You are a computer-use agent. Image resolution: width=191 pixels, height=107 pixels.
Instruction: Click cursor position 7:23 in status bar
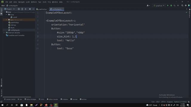point(153,102)
